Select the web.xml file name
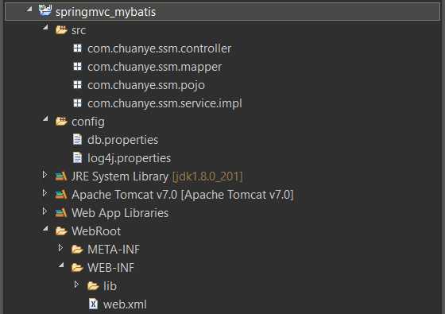 coord(125,304)
